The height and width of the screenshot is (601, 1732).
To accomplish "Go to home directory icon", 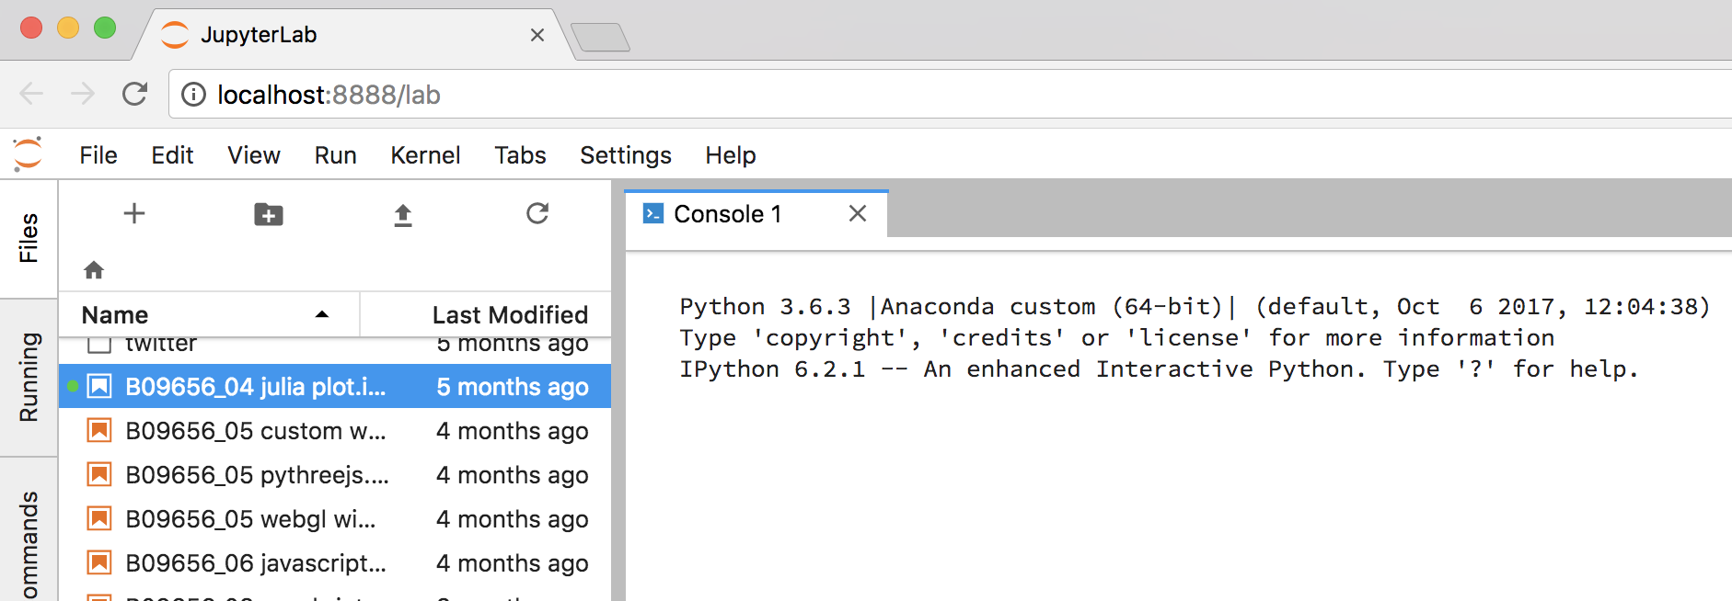I will point(94,270).
